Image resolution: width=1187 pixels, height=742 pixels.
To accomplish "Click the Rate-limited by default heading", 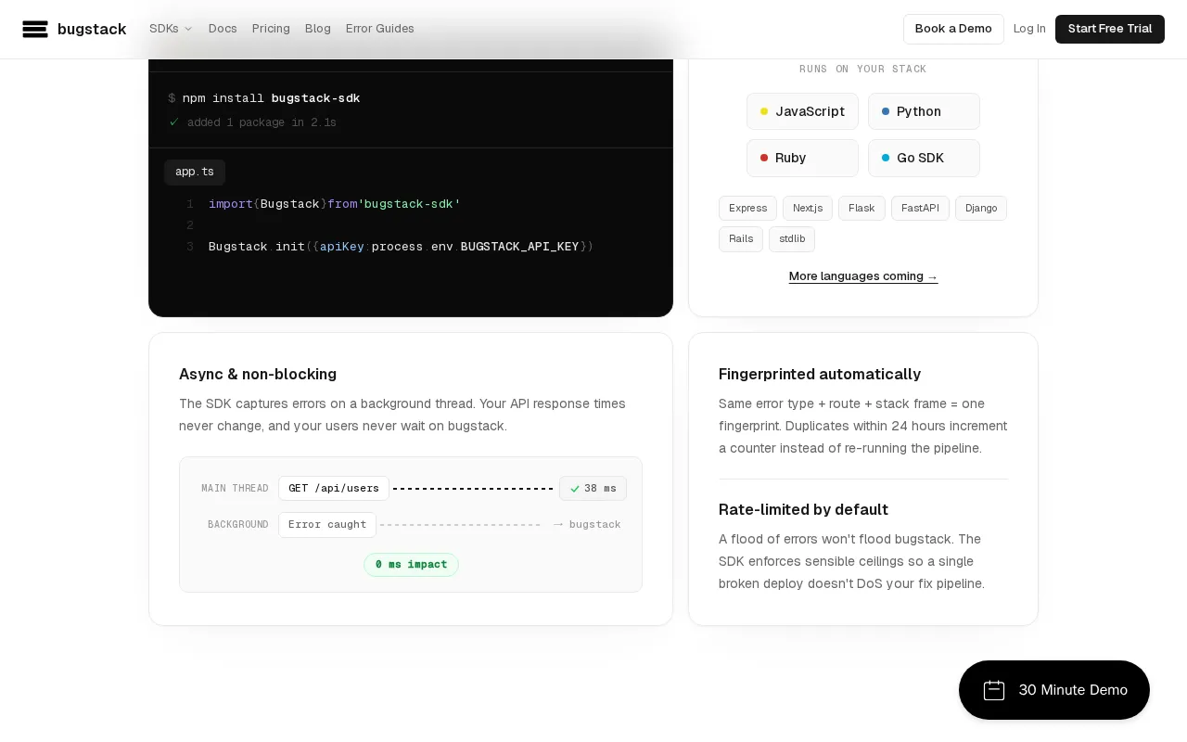I will [x=803, y=510].
